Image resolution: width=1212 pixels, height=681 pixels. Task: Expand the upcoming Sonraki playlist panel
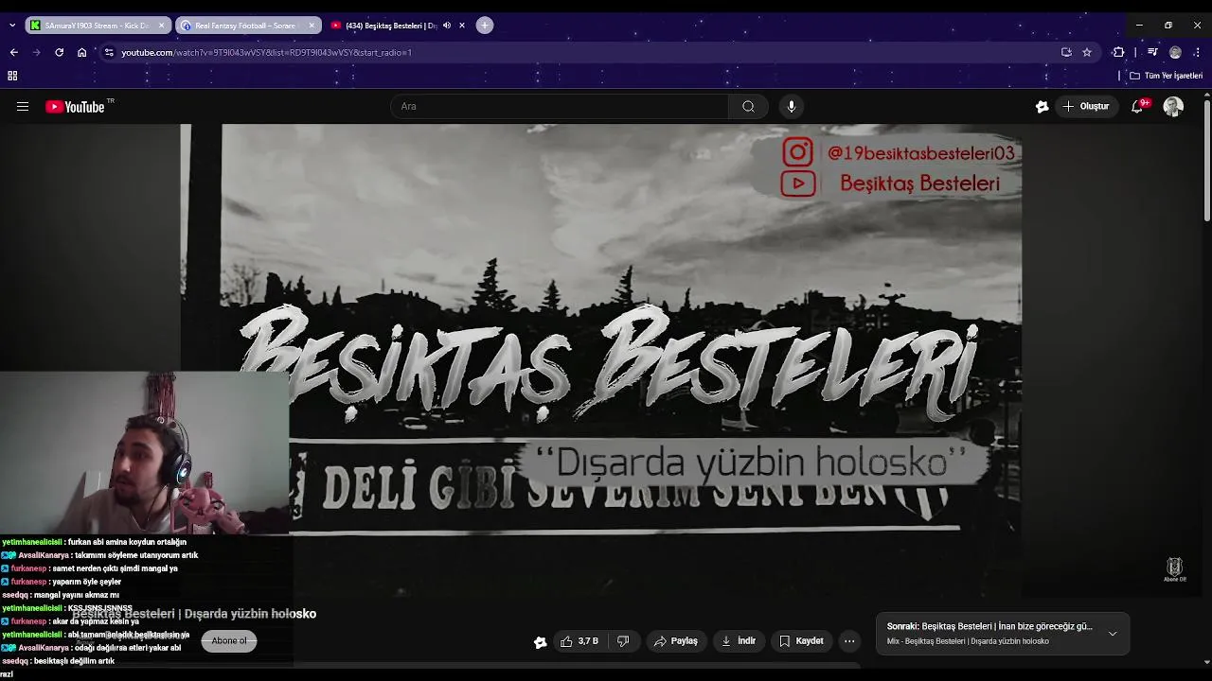coord(1113,633)
